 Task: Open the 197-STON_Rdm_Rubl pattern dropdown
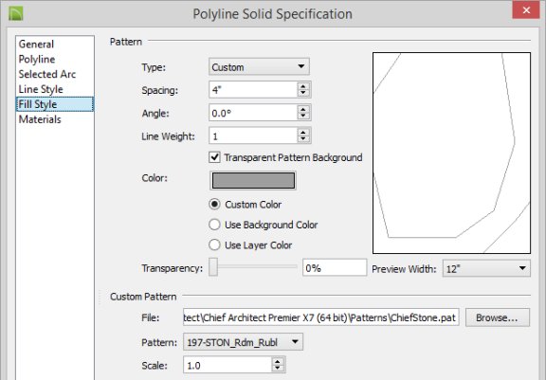click(x=243, y=342)
